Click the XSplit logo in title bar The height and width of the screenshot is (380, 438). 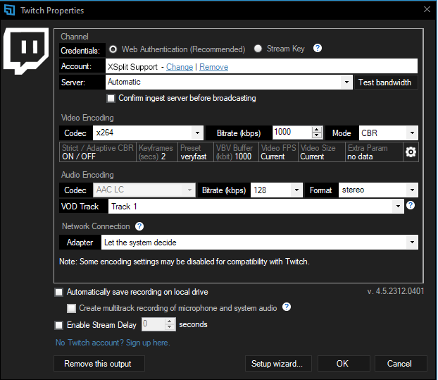click(9, 11)
